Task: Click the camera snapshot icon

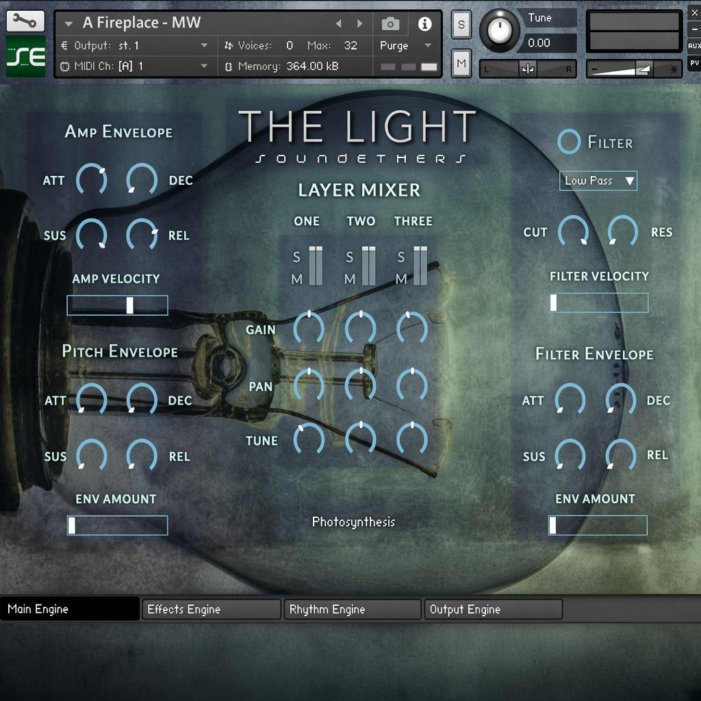Action: 390,24
